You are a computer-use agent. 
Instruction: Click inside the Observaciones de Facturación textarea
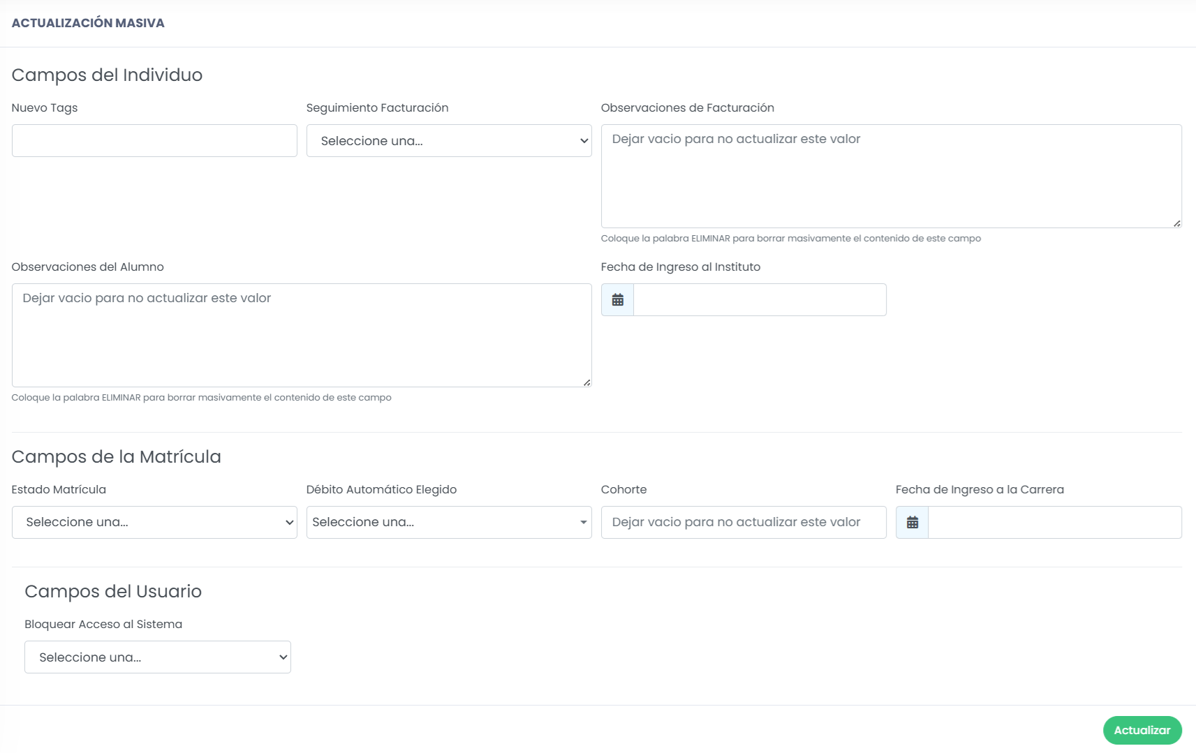[x=891, y=177]
